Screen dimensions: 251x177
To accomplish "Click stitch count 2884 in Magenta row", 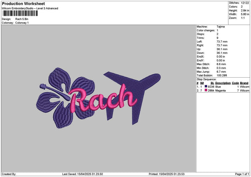I will point(211,91).
